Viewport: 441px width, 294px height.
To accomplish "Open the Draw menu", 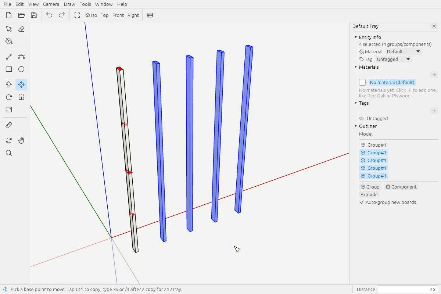I will (x=69, y=4).
